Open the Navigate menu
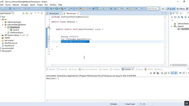Viewport: 189px width, 106px height. (25, 5)
